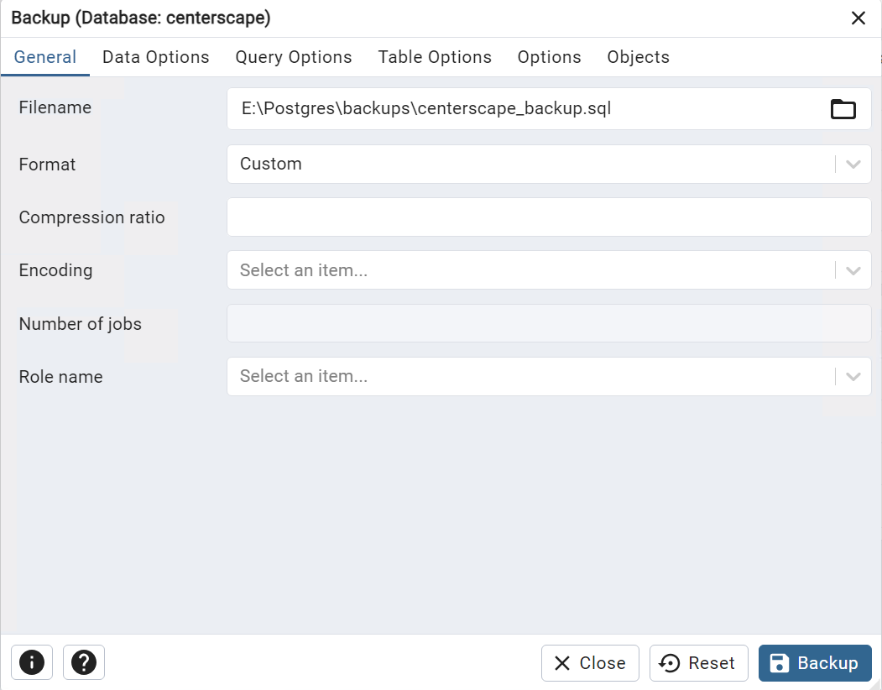Click the Reset button

tap(698, 663)
